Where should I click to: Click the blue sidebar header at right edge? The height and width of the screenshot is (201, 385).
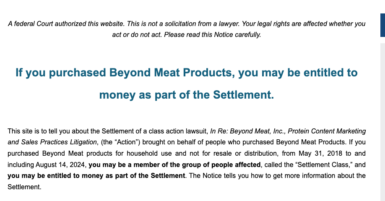(x=383, y=25)
